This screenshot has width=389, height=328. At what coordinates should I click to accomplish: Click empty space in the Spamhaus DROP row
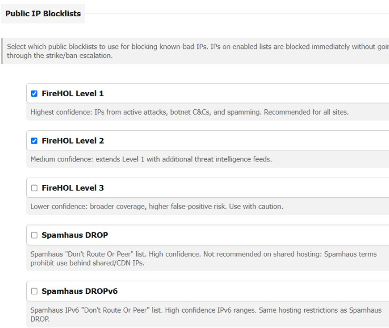coord(248,235)
